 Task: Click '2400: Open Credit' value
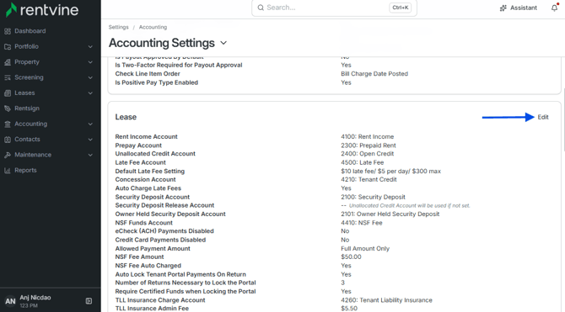coord(367,154)
